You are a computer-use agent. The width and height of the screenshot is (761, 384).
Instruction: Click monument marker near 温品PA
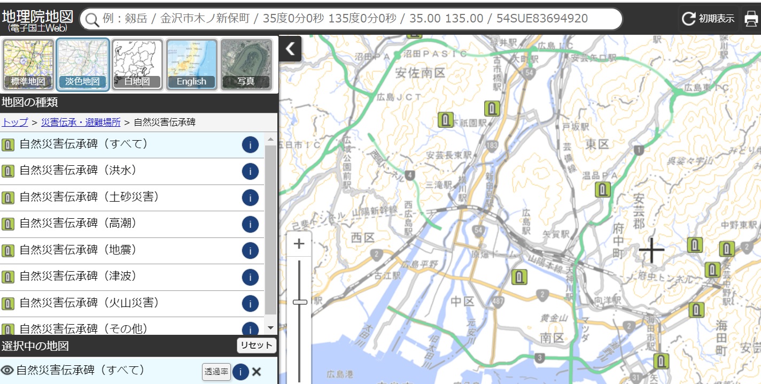tap(603, 189)
